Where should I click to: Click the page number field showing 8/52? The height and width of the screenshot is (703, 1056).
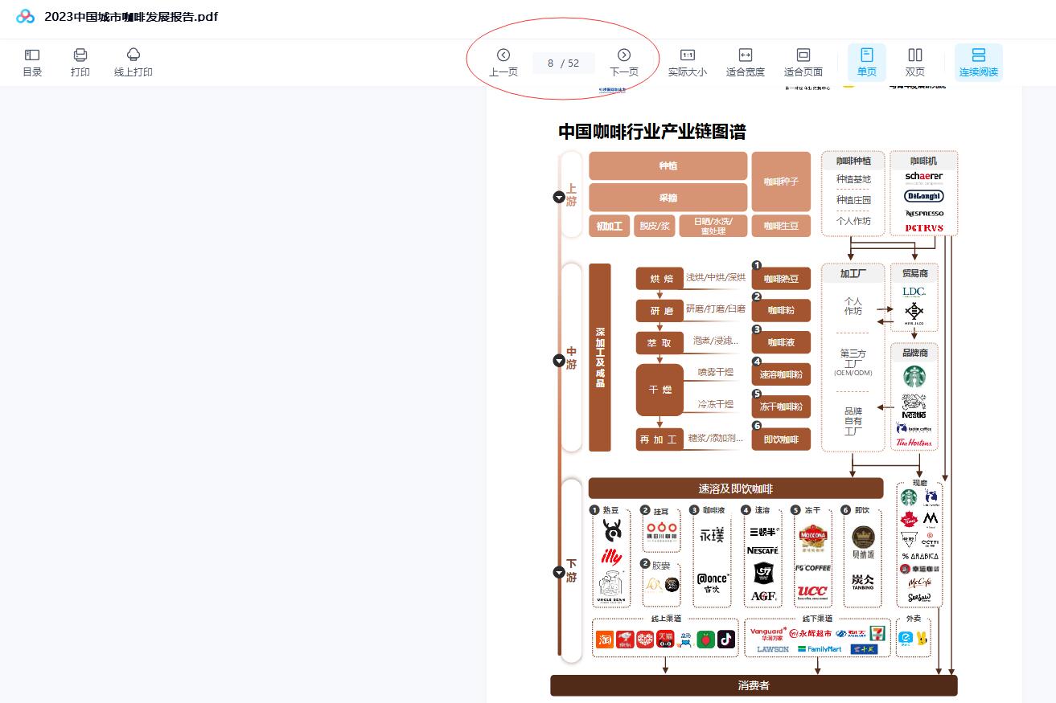click(563, 63)
